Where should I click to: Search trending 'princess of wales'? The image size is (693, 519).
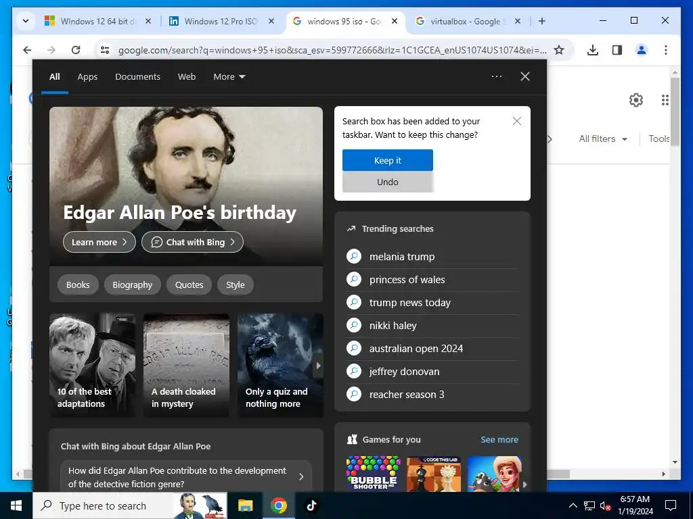click(432, 279)
